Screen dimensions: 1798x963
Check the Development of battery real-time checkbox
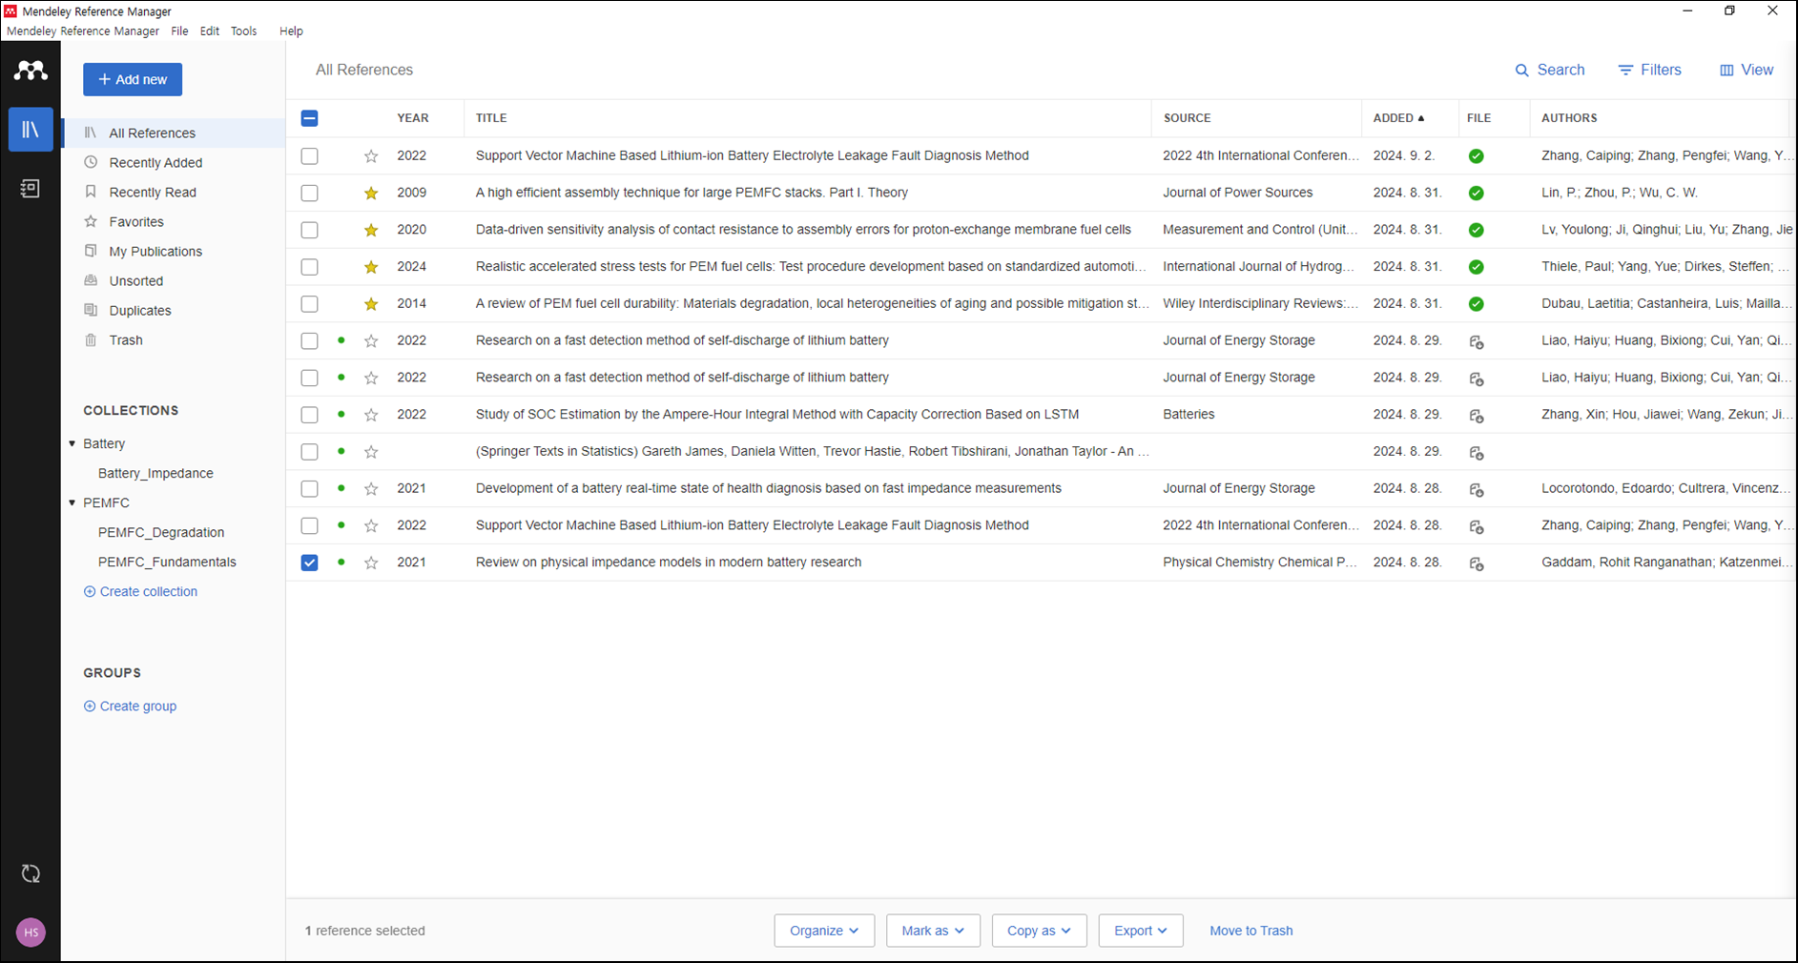pyautogui.click(x=309, y=488)
